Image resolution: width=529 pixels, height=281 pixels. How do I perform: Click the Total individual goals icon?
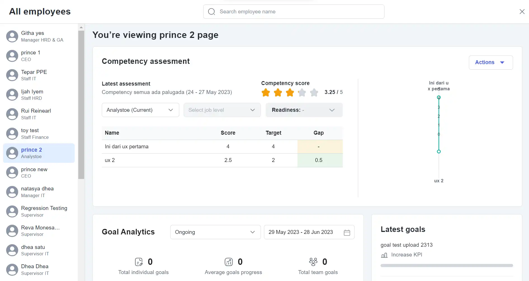tap(139, 262)
